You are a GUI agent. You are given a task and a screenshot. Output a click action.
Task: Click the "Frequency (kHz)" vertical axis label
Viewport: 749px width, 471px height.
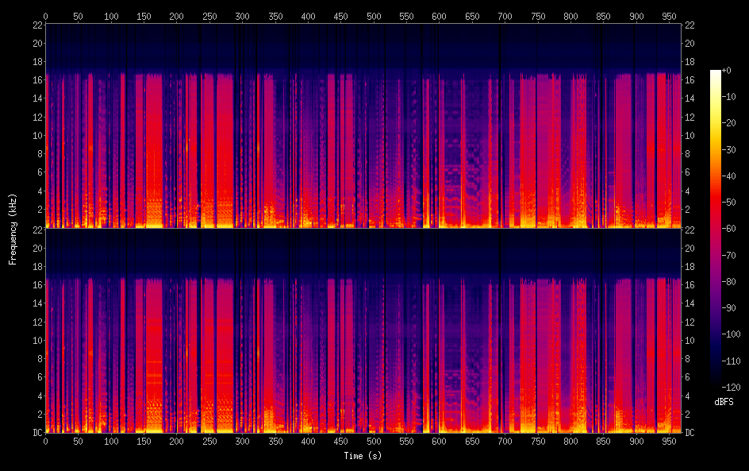point(13,229)
